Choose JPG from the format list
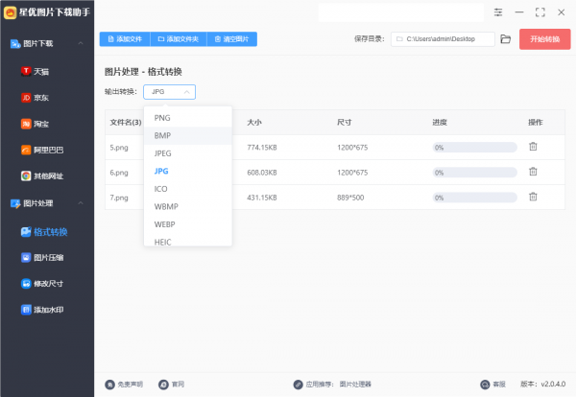576x397 pixels. tap(188, 171)
